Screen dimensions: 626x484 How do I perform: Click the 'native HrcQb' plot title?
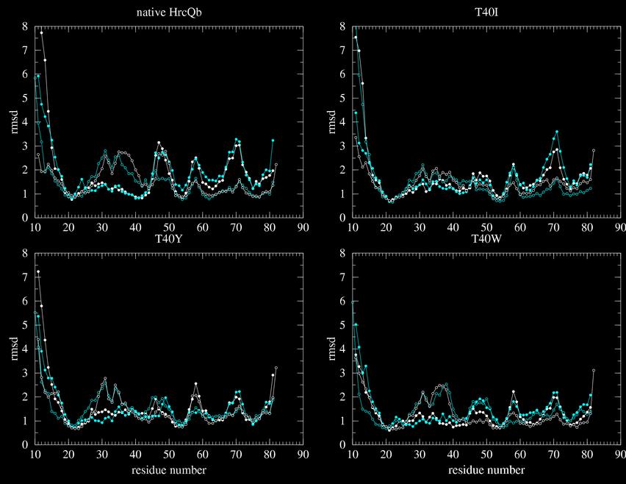pos(168,13)
